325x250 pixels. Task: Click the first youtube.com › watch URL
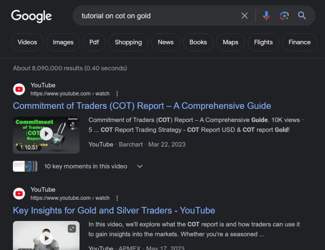(70, 94)
